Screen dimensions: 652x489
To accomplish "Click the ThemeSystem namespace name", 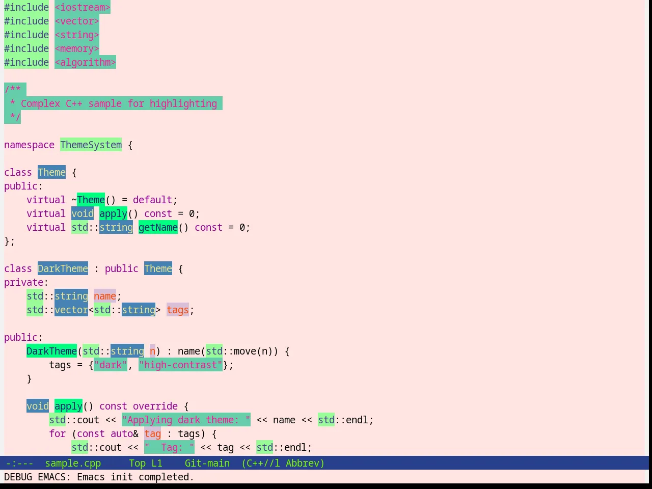I will (91, 145).
